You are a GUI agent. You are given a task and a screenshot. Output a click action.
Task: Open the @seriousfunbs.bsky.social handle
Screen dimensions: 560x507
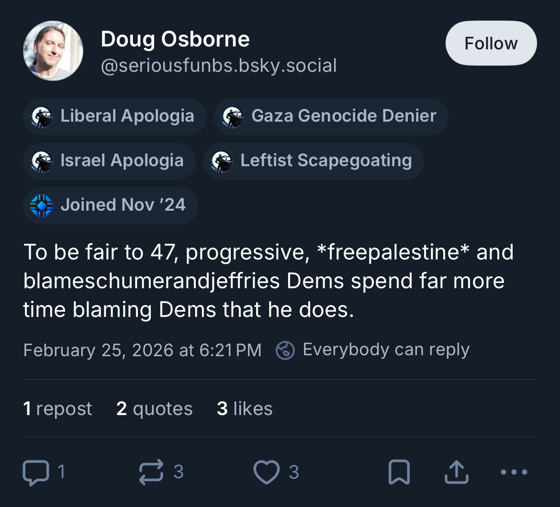click(x=219, y=65)
